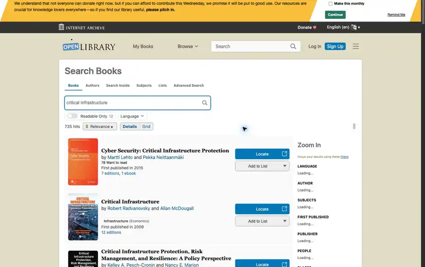Click the language translate icon beside English (en)
This screenshot has width=425, height=267.
pyautogui.click(x=354, y=27)
